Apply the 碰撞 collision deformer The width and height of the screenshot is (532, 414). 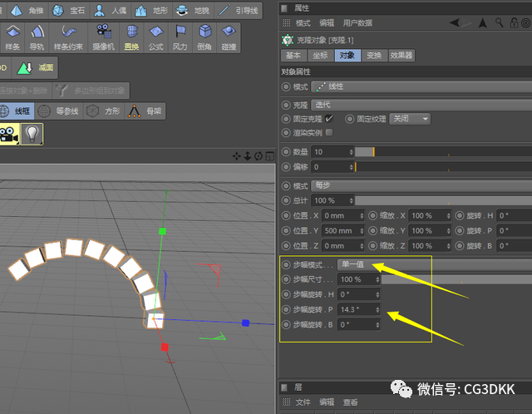pyautogui.click(x=229, y=37)
